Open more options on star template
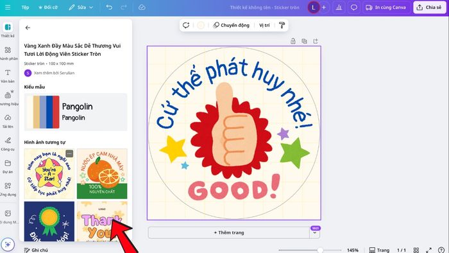Viewport: 449px width, 253px height. click(69, 153)
